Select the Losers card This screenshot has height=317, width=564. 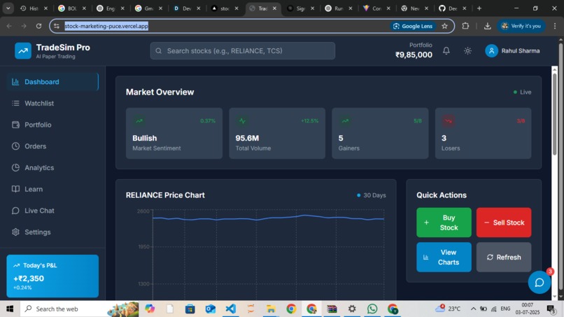coord(483,133)
